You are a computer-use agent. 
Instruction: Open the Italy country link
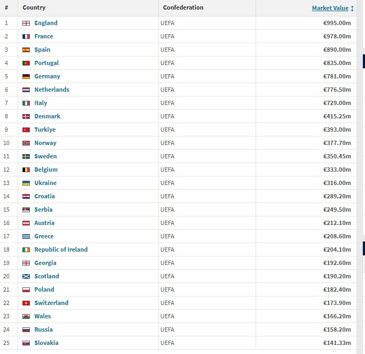pos(41,103)
